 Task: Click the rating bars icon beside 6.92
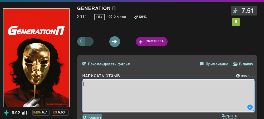click(24, 113)
